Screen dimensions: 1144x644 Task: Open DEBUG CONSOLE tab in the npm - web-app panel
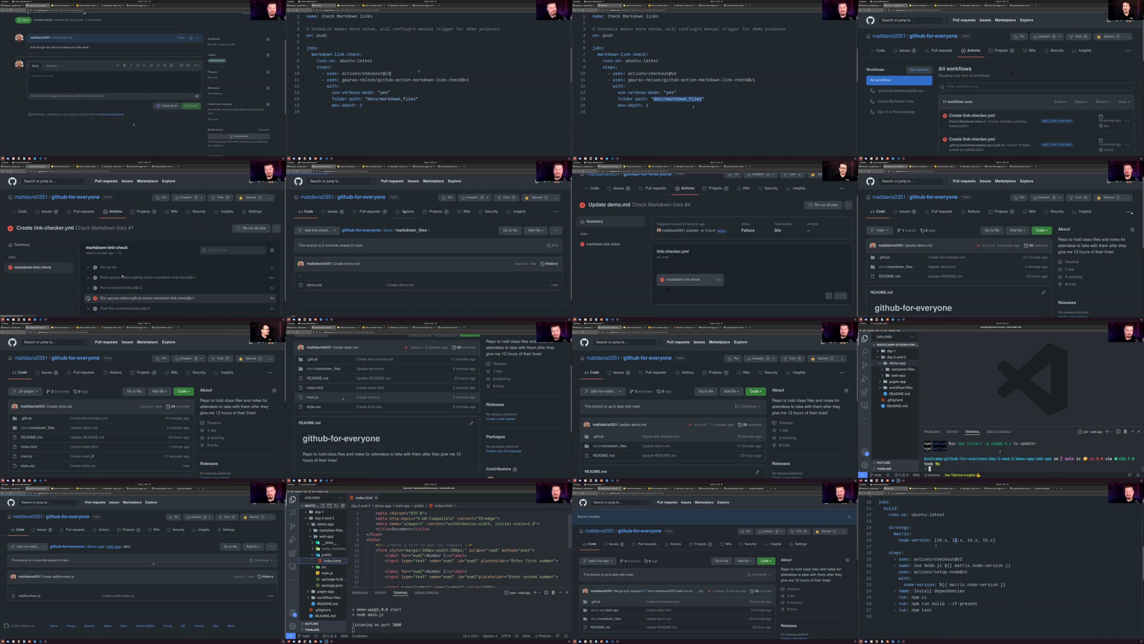(426, 592)
